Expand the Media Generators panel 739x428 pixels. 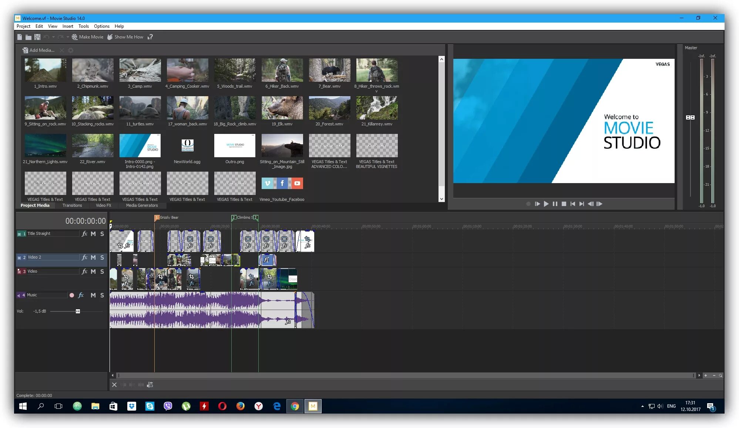pyautogui.click(x=141, y=205)
